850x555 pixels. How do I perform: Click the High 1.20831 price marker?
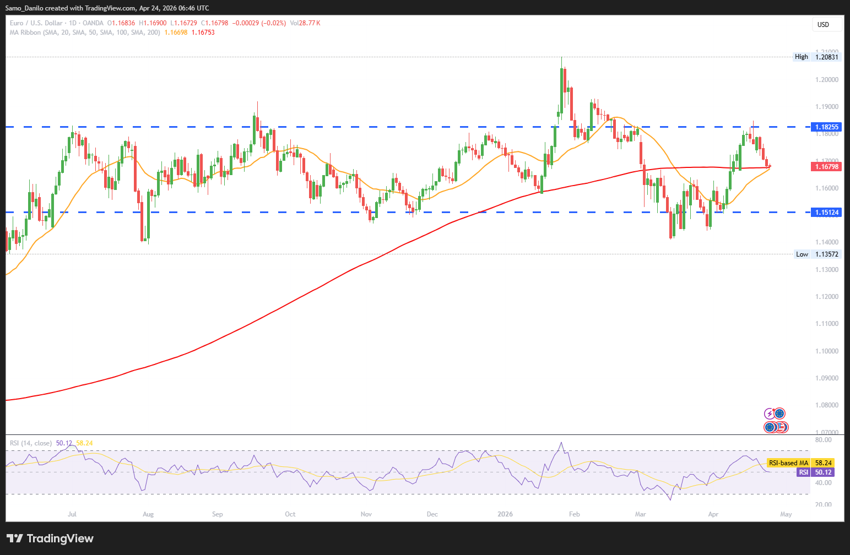pyautogui.click(x=817, y=57)
